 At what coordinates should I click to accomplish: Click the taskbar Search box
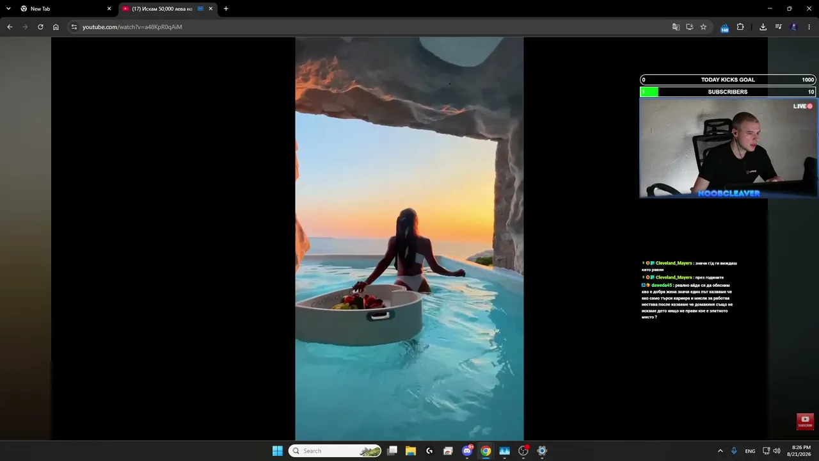(335, 451)
